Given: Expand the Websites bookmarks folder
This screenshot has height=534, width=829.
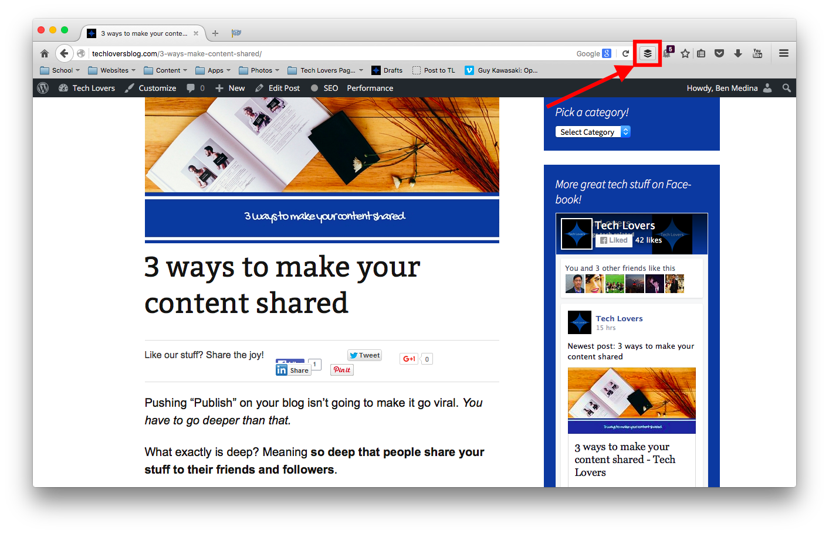Looking at the screenshot, I should (111, 70).
